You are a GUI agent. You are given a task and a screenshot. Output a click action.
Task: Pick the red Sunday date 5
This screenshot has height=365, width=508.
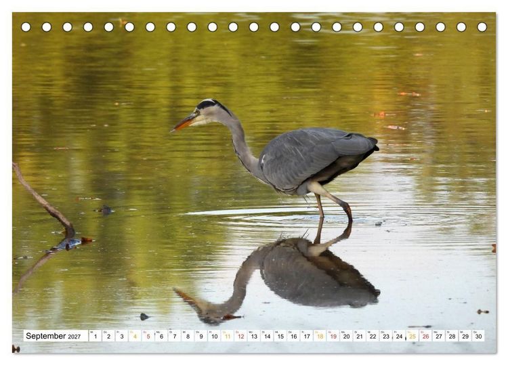tap(148, 336)
